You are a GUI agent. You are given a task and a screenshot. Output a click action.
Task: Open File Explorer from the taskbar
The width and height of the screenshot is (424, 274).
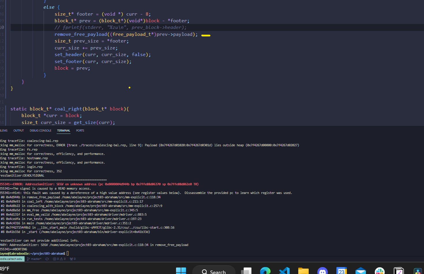coord(303,271)
